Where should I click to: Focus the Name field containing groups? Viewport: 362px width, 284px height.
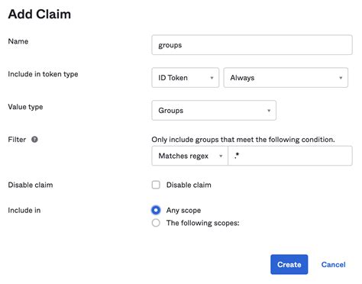click(252, 45)
